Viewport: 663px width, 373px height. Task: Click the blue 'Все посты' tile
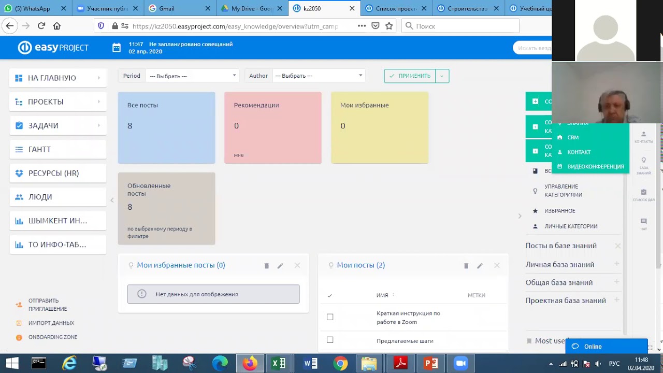click(x=166, y=128)
